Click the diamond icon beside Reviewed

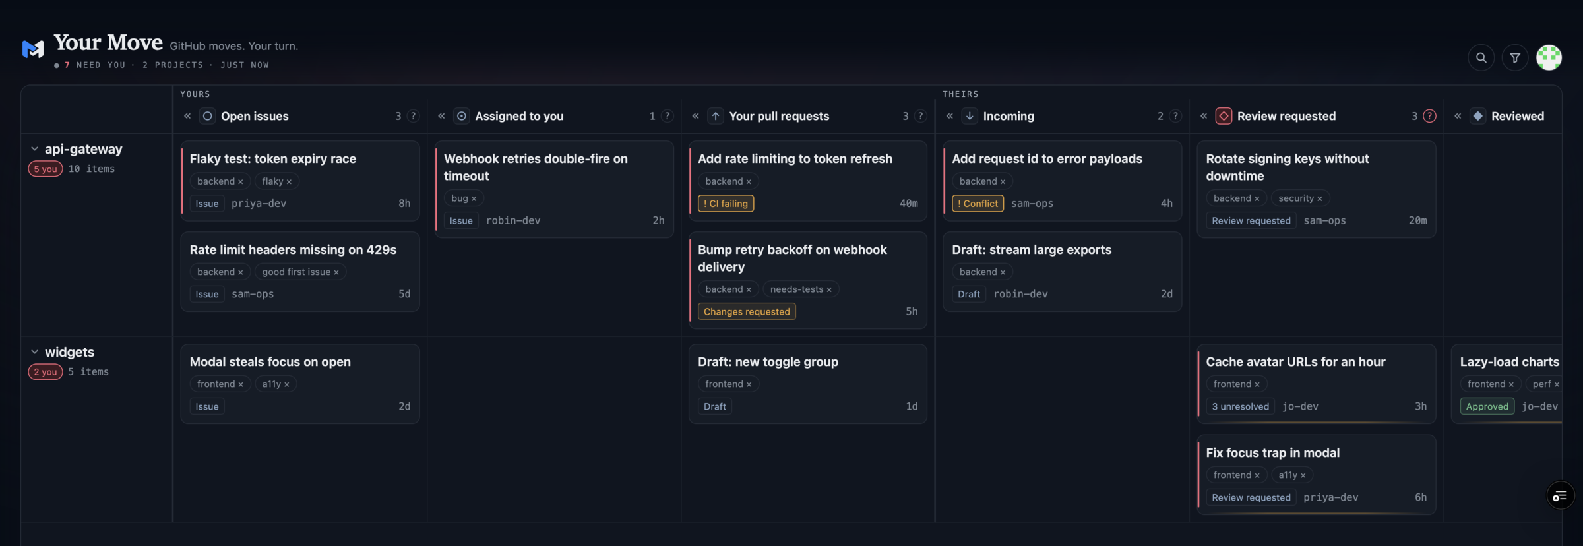[1478, 116]
